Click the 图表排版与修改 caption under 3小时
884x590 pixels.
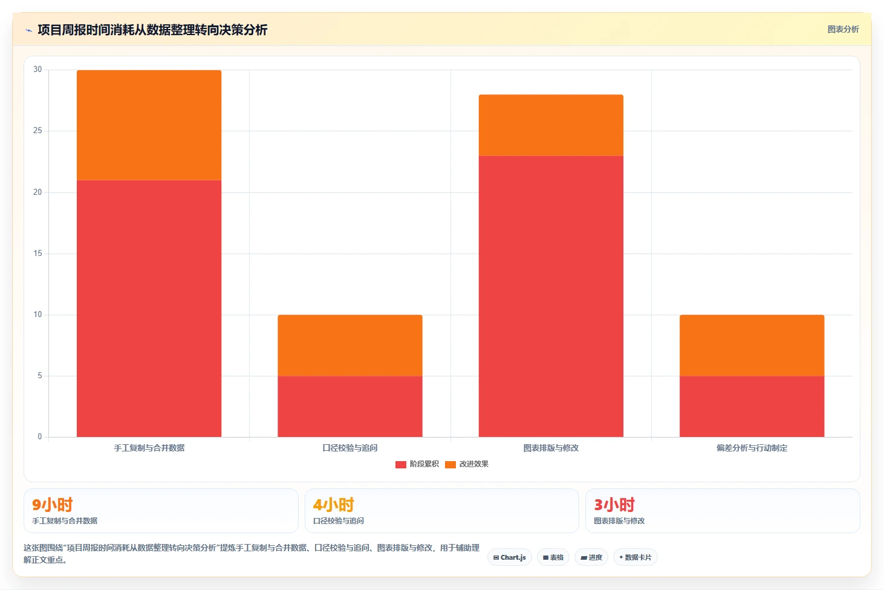619,520
